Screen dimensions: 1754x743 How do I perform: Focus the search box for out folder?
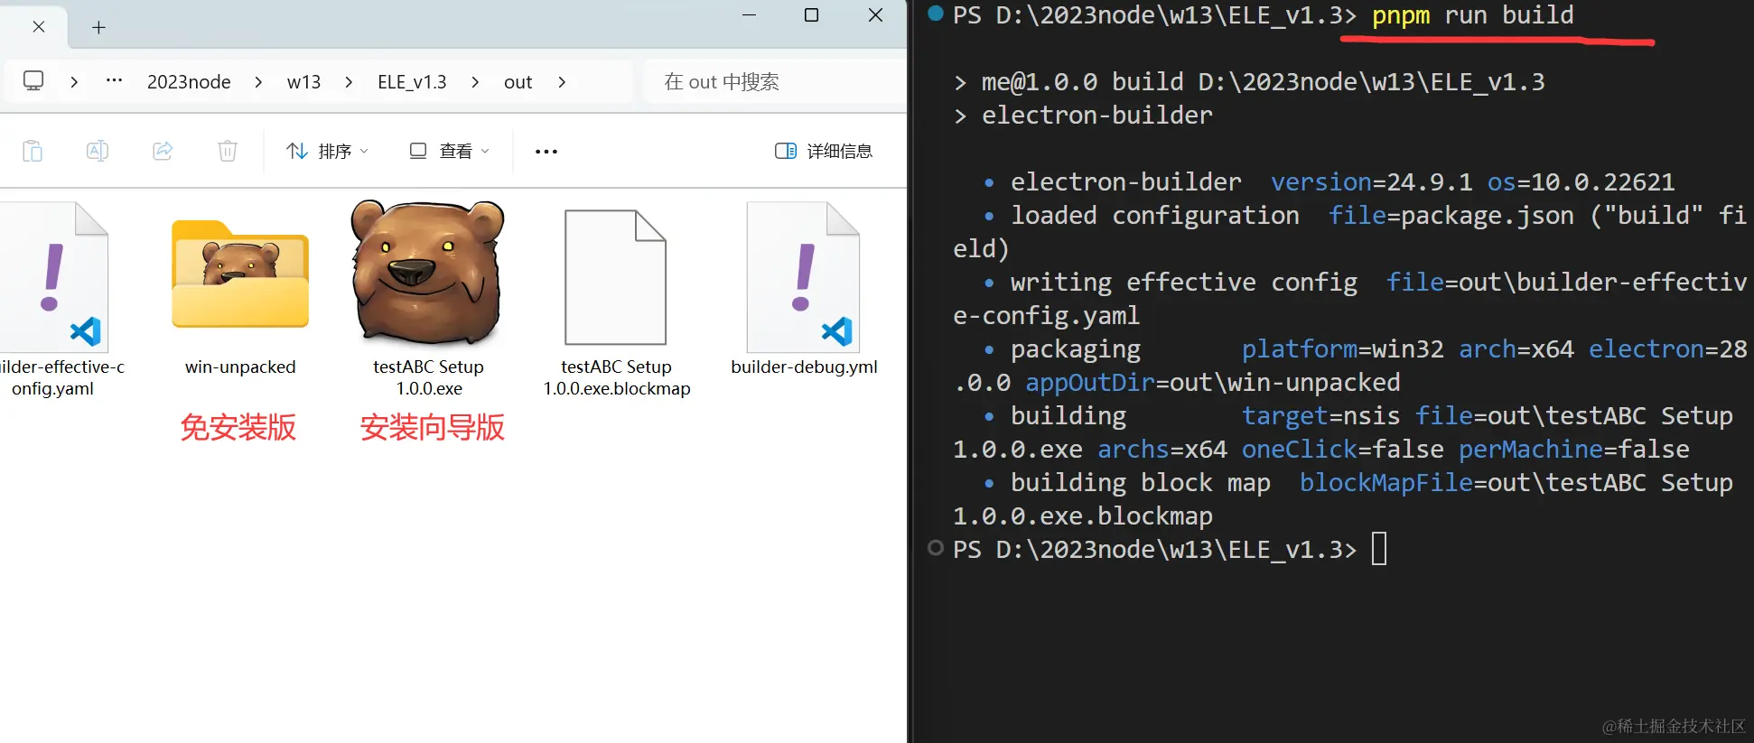(775, 82)
